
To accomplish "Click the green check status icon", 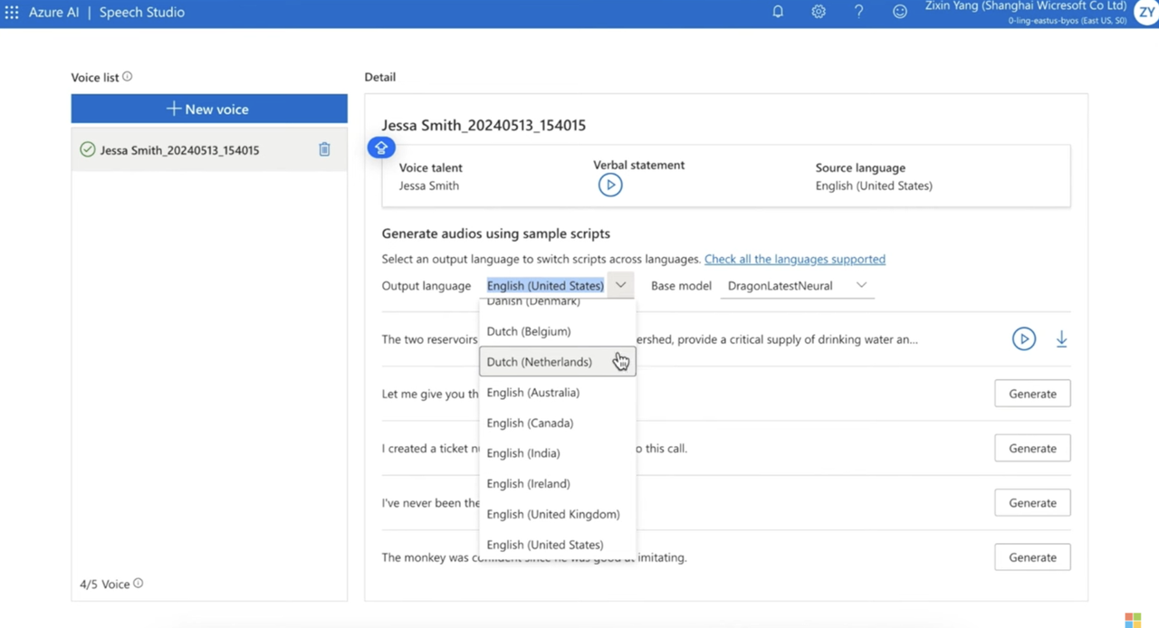I will click(88, 150).
